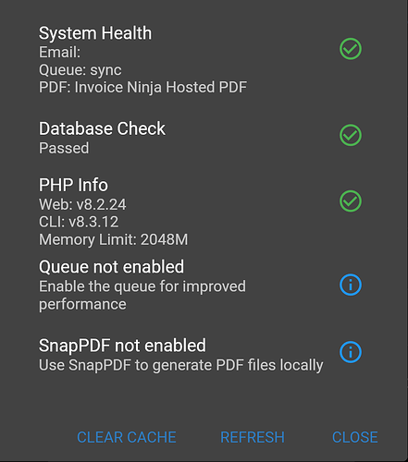The image size is (408, 462).
Task: Click the green checkmark beside System Health
Action: click(x=351, y=49)
